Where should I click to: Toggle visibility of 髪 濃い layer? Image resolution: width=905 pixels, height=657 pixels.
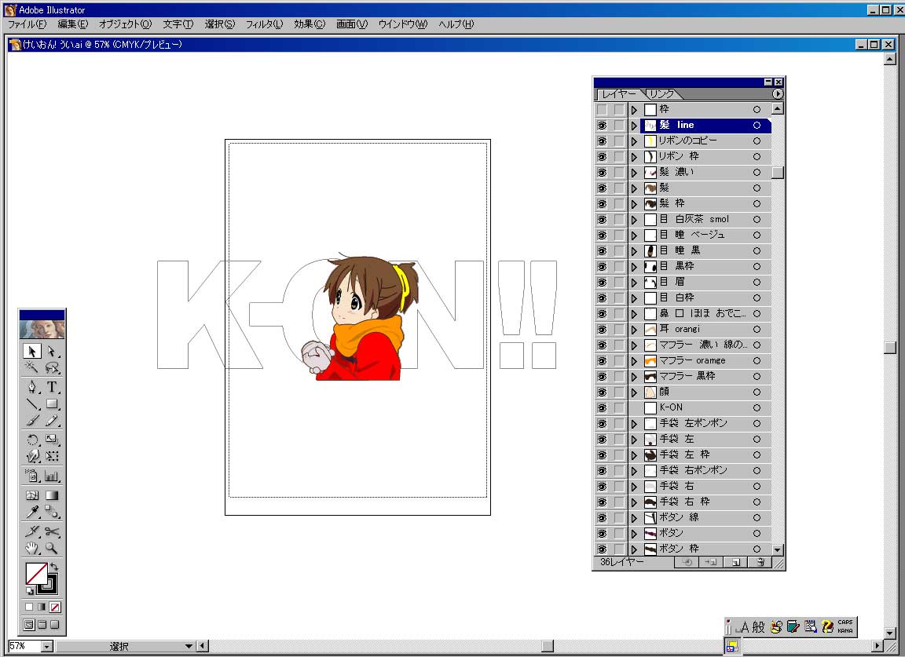tap(602, 173)
